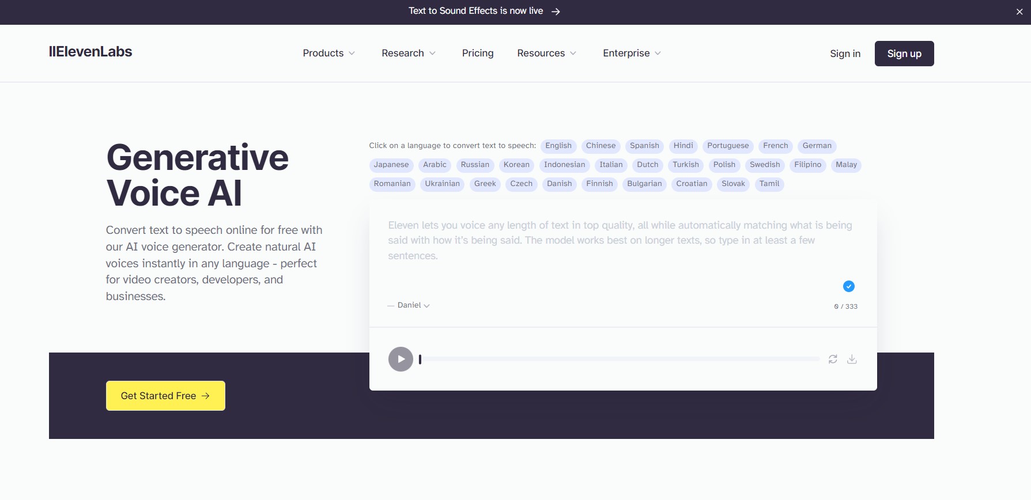Click the download audio icon
Viewport: 1031px width, 500px height.
click(x=852, y=359)
